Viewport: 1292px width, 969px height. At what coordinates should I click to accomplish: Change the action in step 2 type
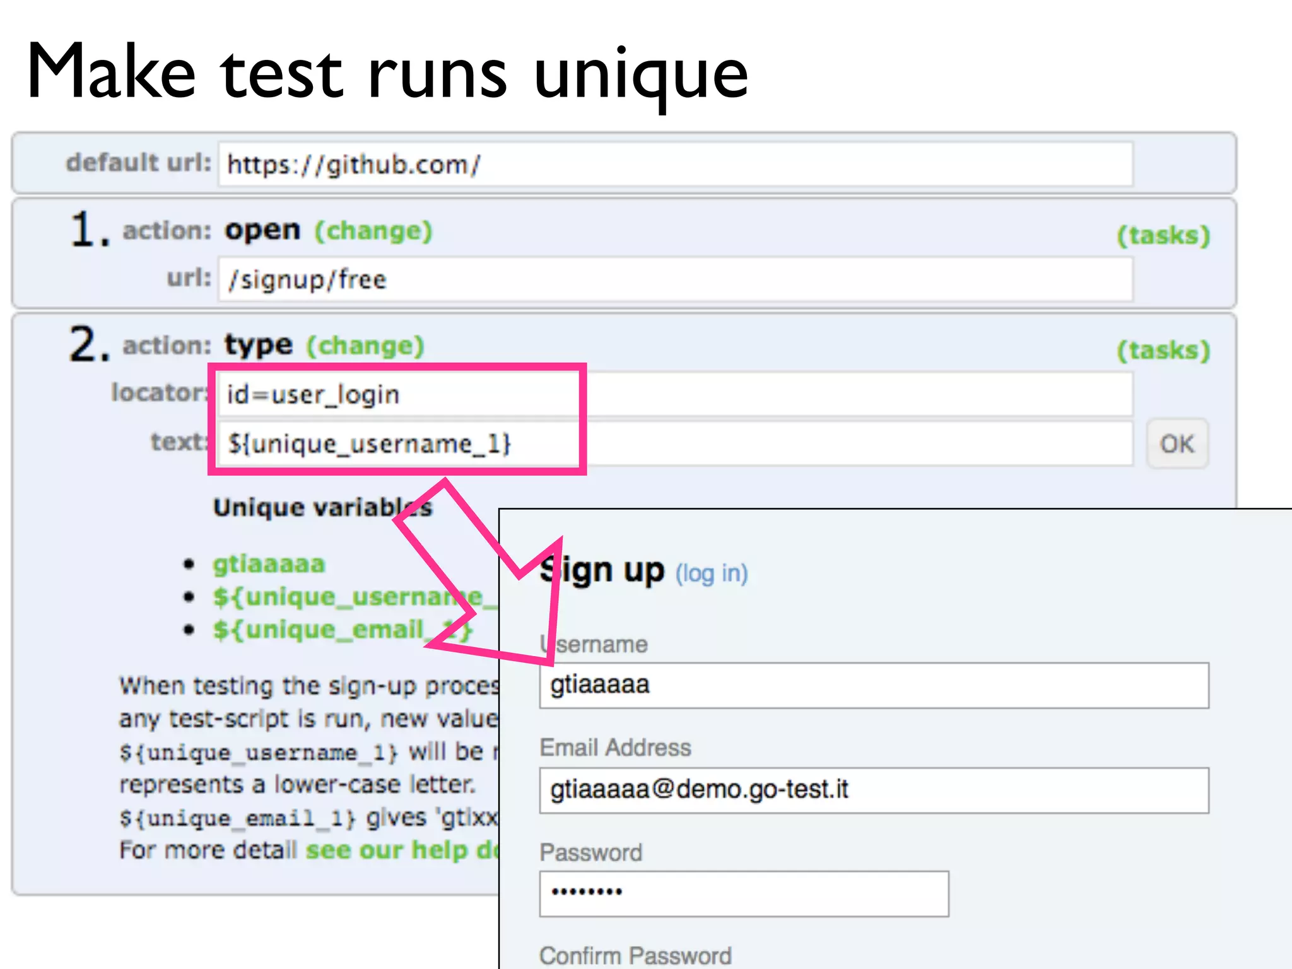(365, 346)
